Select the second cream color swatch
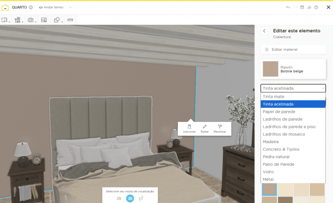Viewport: 333px width, 203px height. (285, 189)
